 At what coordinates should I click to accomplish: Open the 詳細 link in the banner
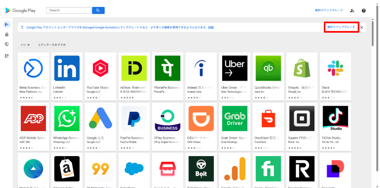coord(211,27)
